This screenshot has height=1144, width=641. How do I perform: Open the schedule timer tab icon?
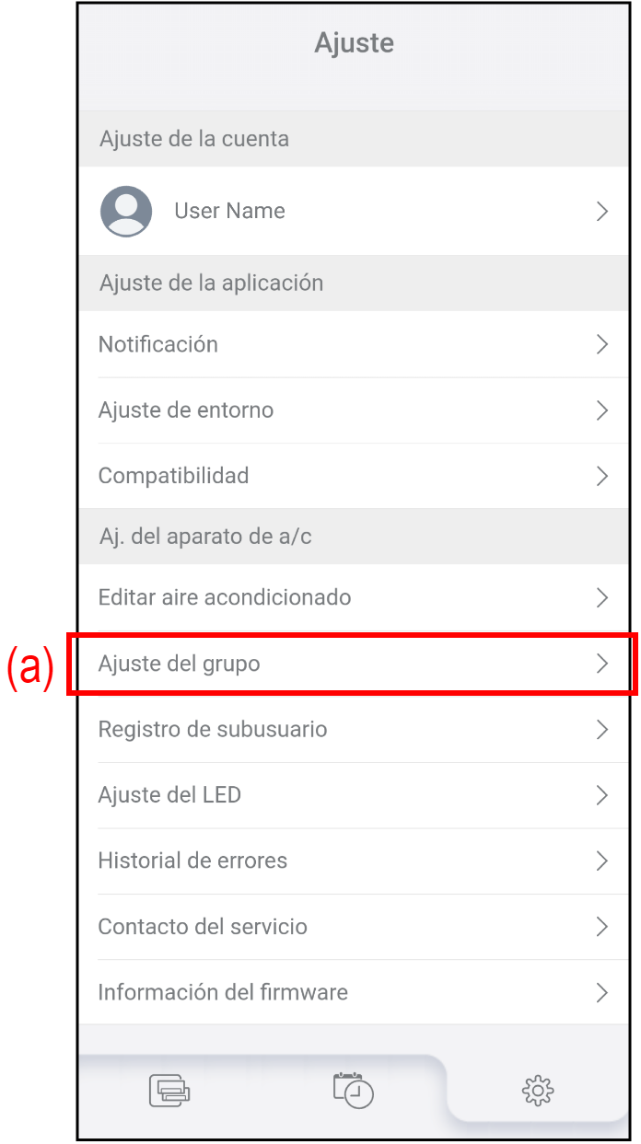pyautogui.click(x=354, y=1089)
